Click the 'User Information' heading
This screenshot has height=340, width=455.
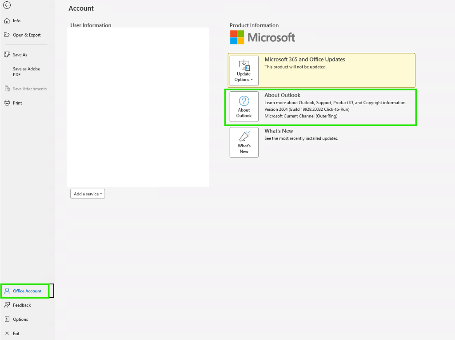pyautogui.click(x=91, y=25)
